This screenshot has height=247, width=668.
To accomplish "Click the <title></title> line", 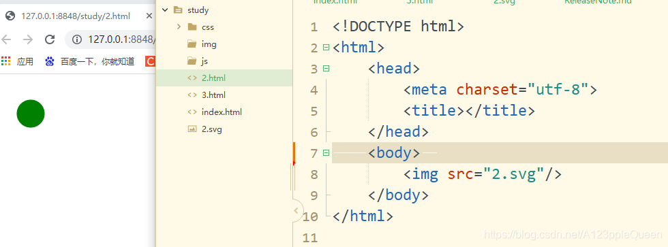I will click(x=469, y=111).
